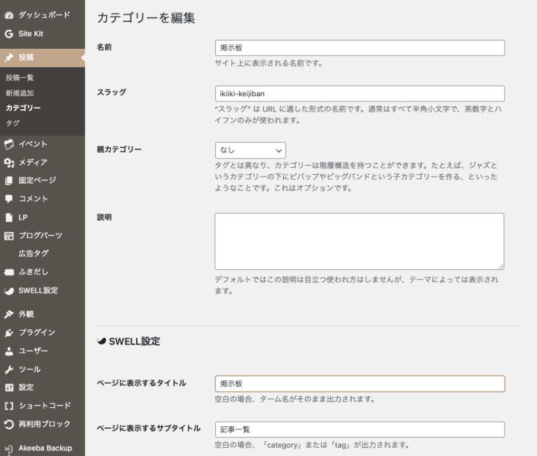
Task: Open the Site Kit menu
Action: (42, 34)
